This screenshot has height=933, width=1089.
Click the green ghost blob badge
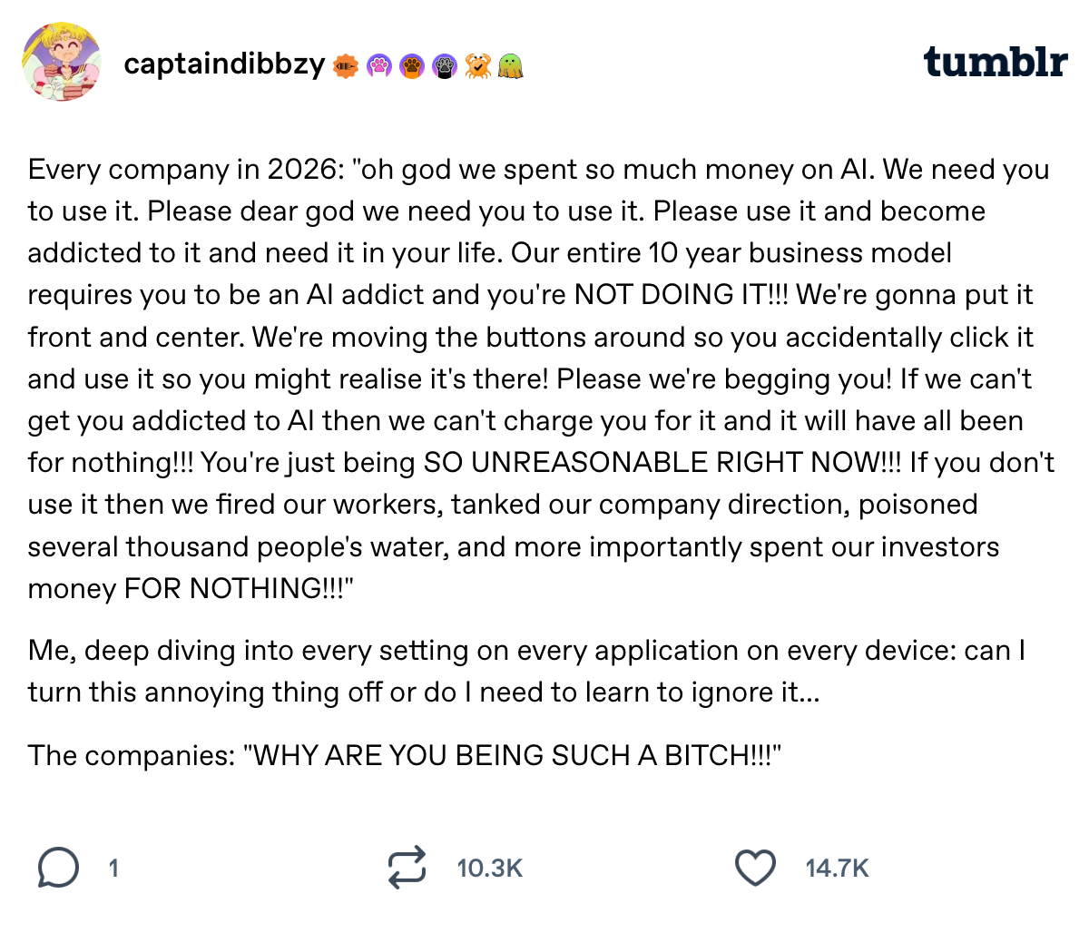click(510, 66)
